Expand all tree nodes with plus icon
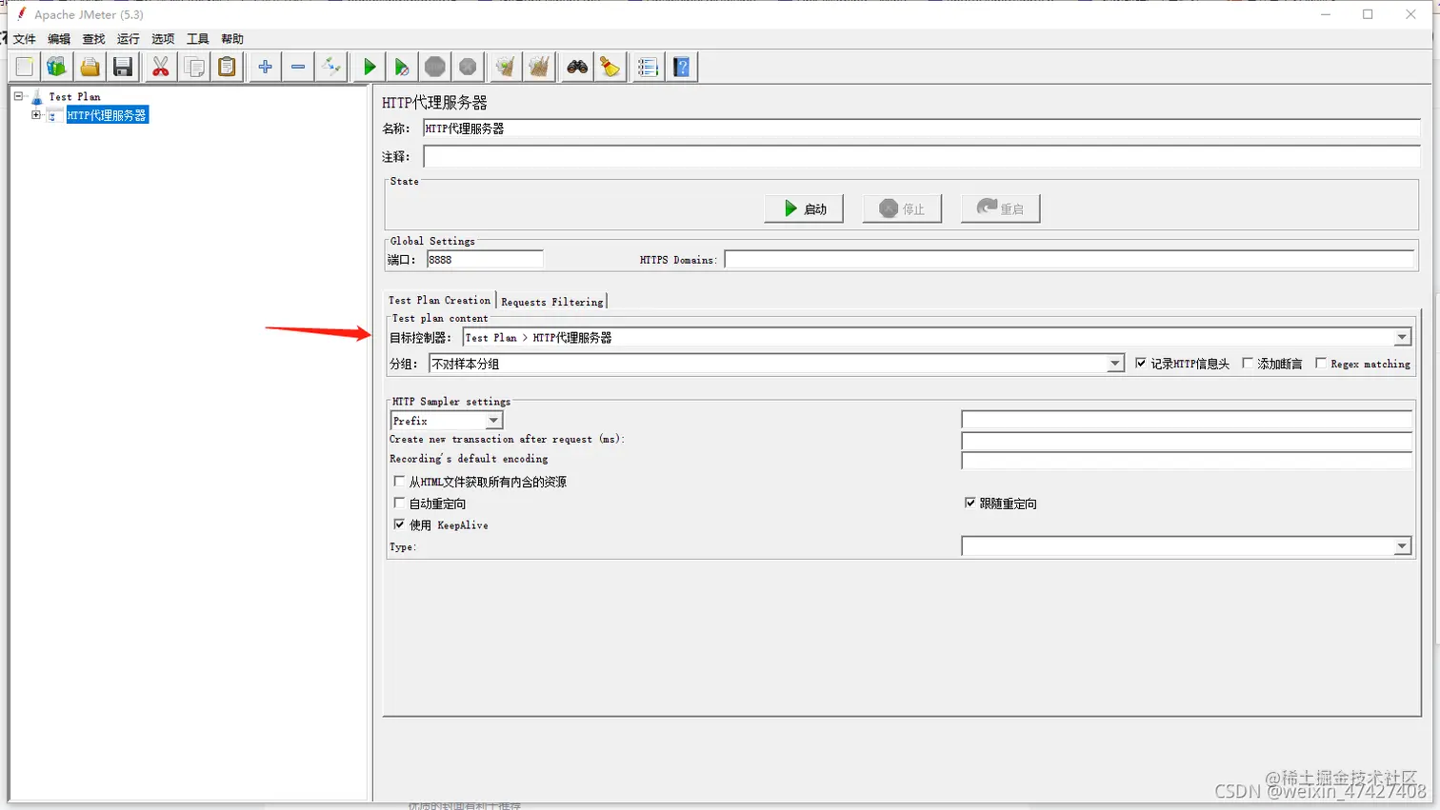The width and height of the screenshot is (1440, 810). click(265, 67)
